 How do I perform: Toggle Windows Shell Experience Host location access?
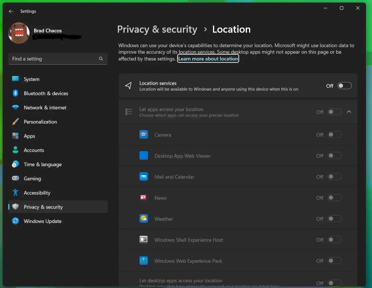(334, 240)
